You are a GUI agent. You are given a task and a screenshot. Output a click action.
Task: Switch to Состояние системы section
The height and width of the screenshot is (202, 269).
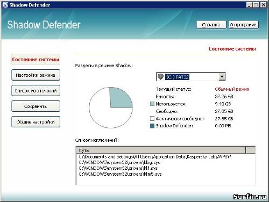tap(36, 59)
